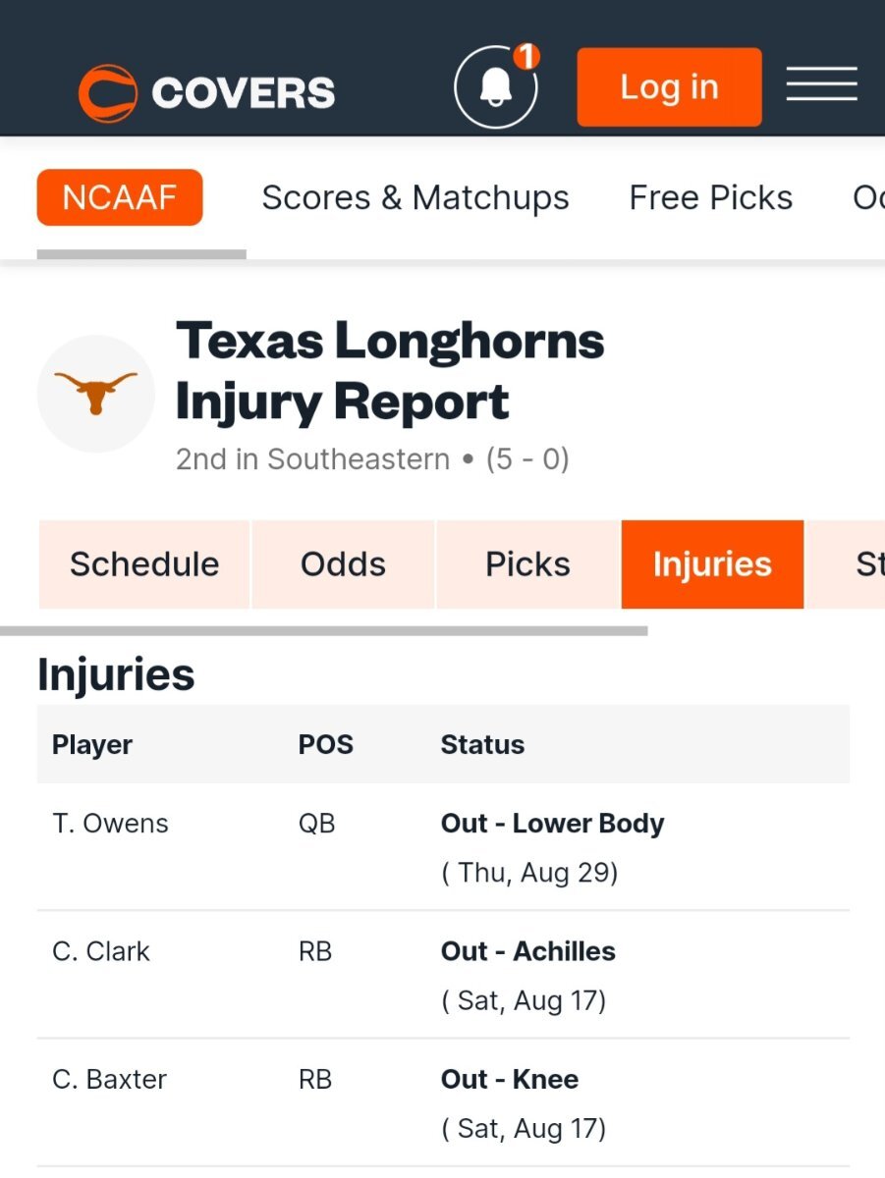Open the hamburger menu icon

coord(821,83)
